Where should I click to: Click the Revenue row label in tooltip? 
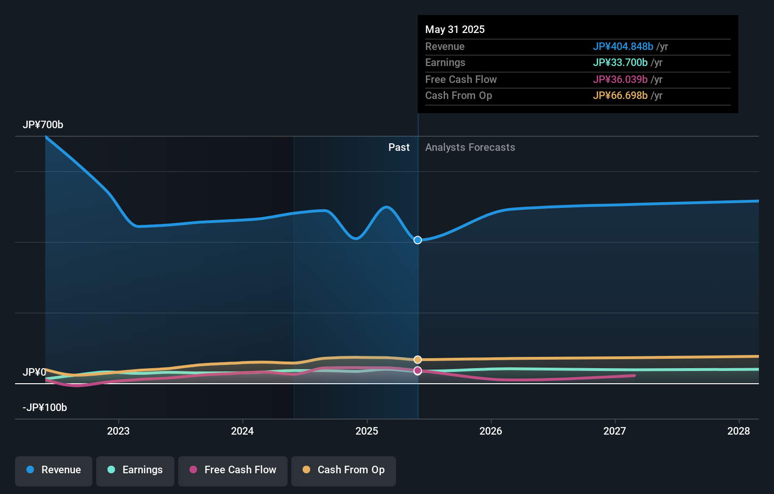coord(445,46)
